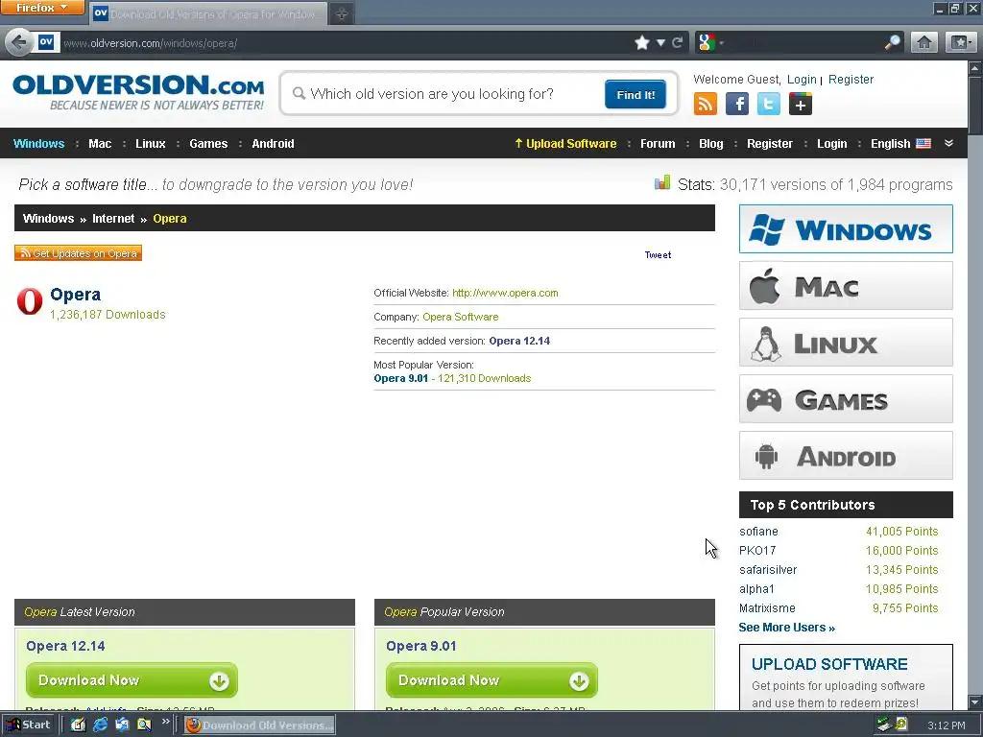The image size is (983, 737).
Task: Click Get Updates on Opera button
Action: 79,253
